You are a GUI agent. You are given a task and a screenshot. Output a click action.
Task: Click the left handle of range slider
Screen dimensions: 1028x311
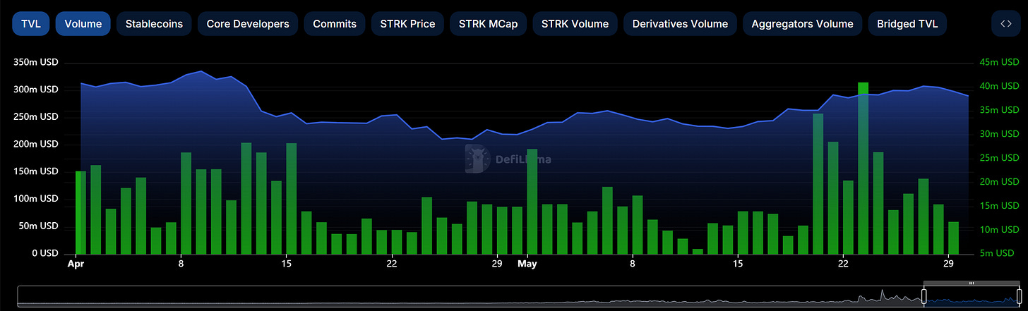pyautogui.click(x=924, y=296)
